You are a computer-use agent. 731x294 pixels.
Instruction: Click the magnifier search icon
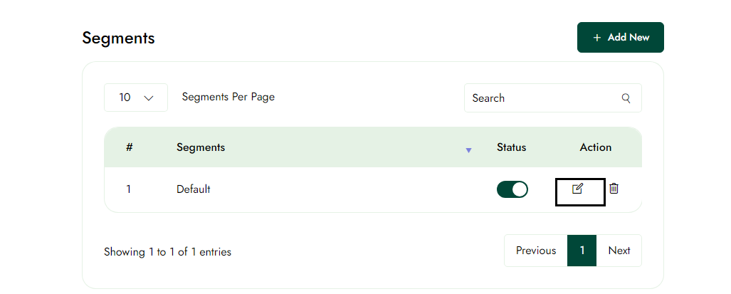[626, 98]
